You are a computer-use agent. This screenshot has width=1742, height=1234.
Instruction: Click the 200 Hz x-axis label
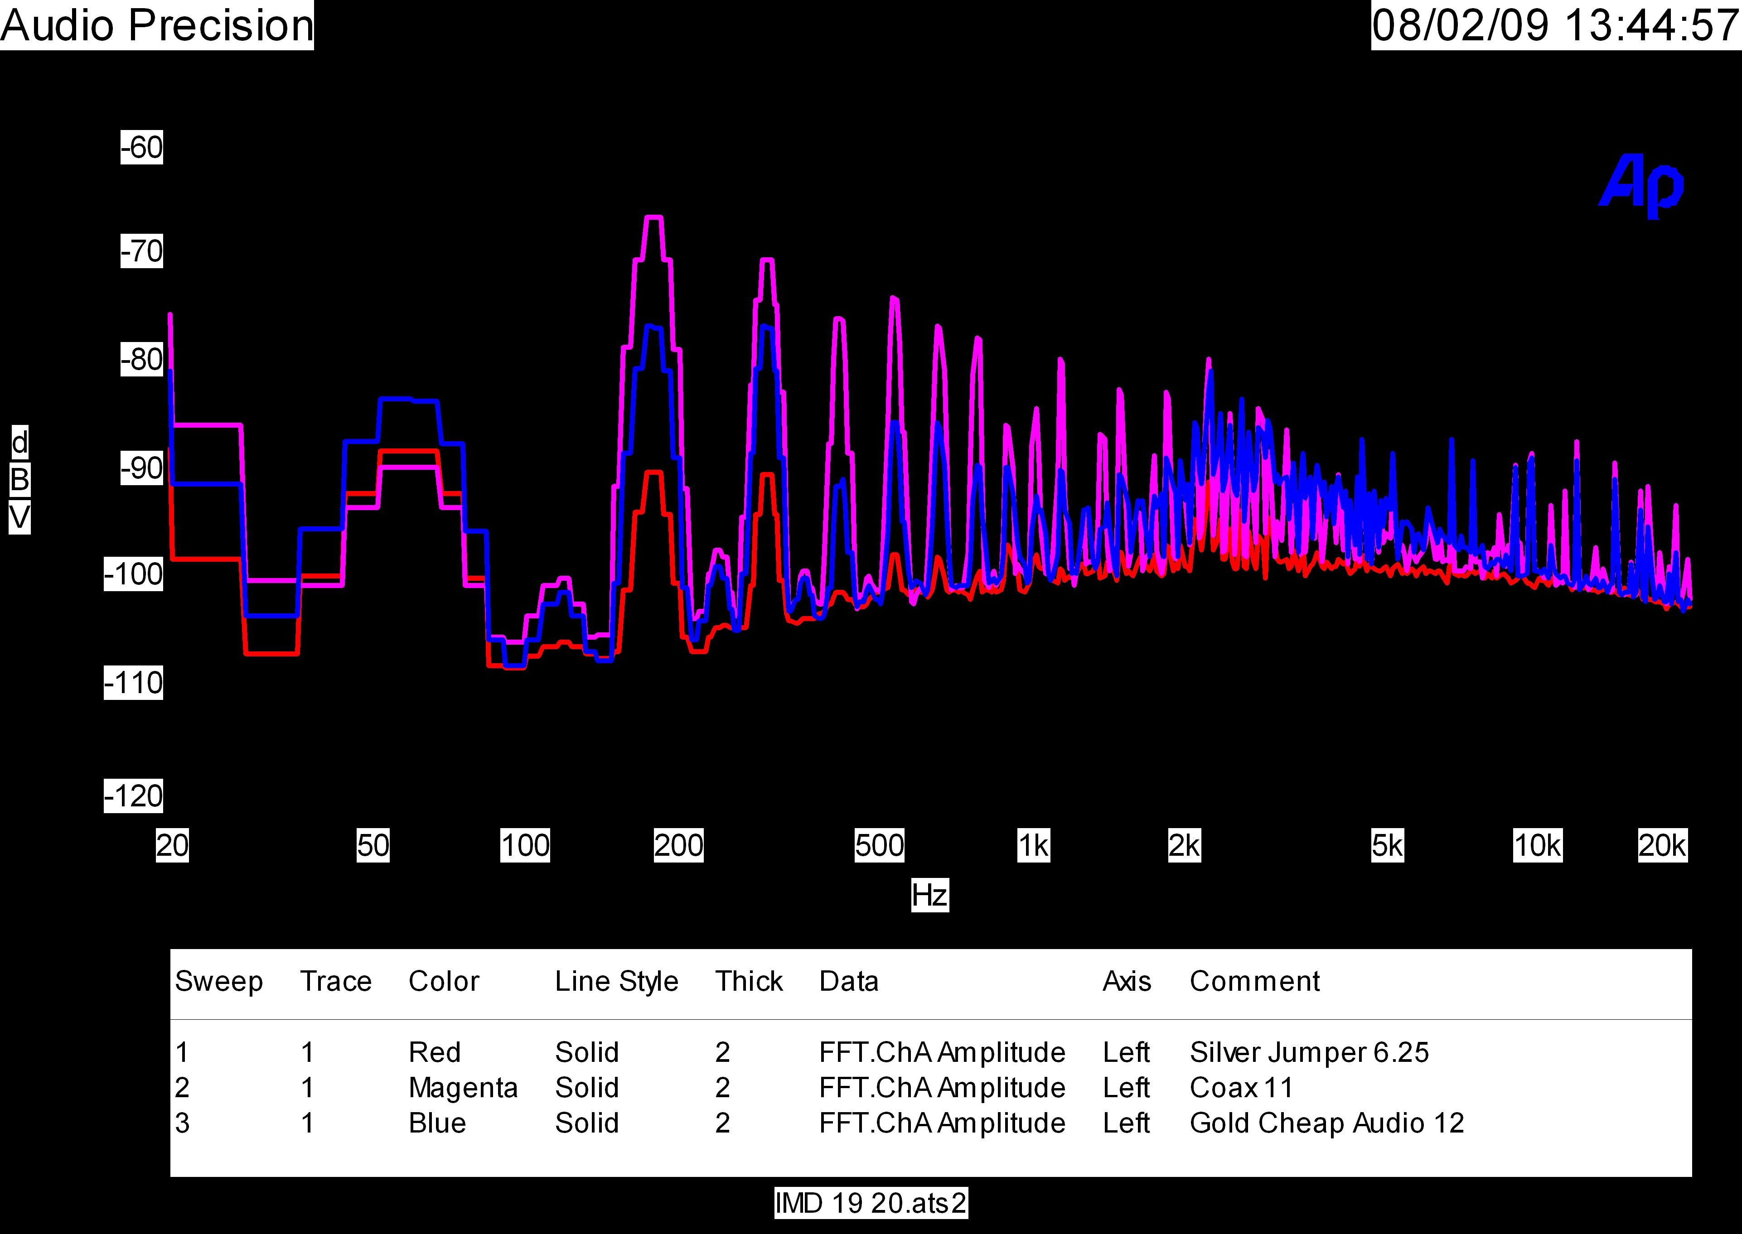point(679,846)
